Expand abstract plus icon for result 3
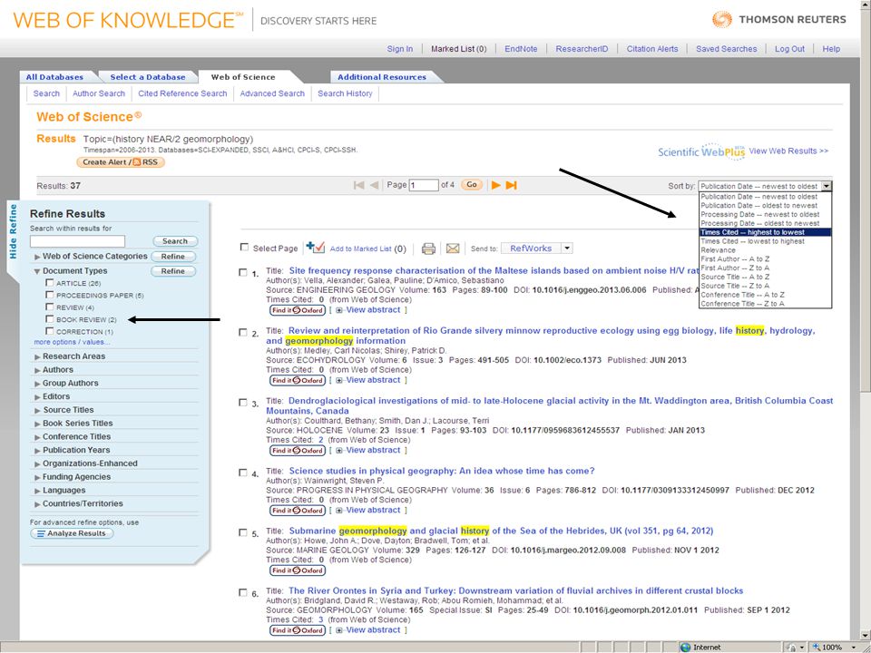 338,451
